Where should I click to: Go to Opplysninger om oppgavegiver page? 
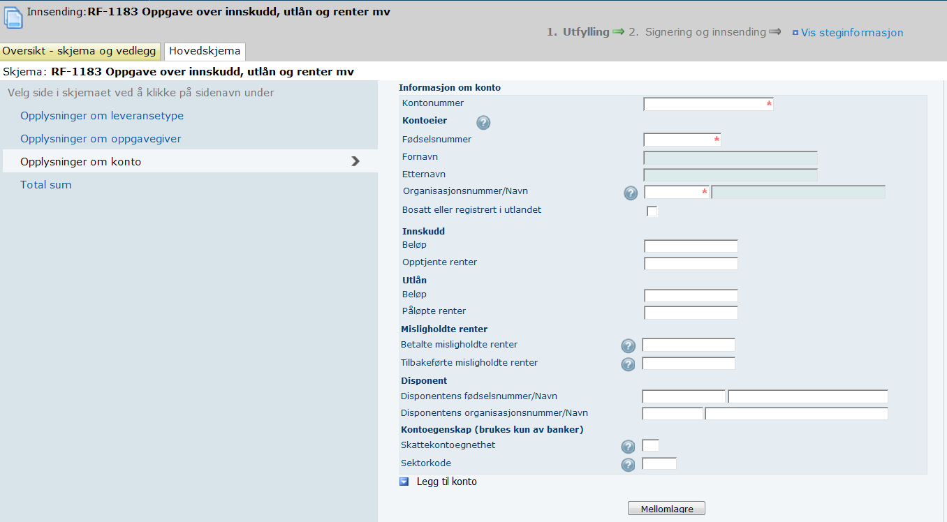[101, 139]
